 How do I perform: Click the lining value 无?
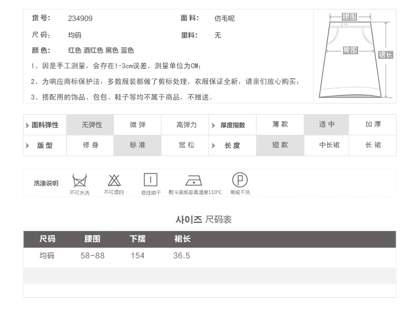click(218, 35)
